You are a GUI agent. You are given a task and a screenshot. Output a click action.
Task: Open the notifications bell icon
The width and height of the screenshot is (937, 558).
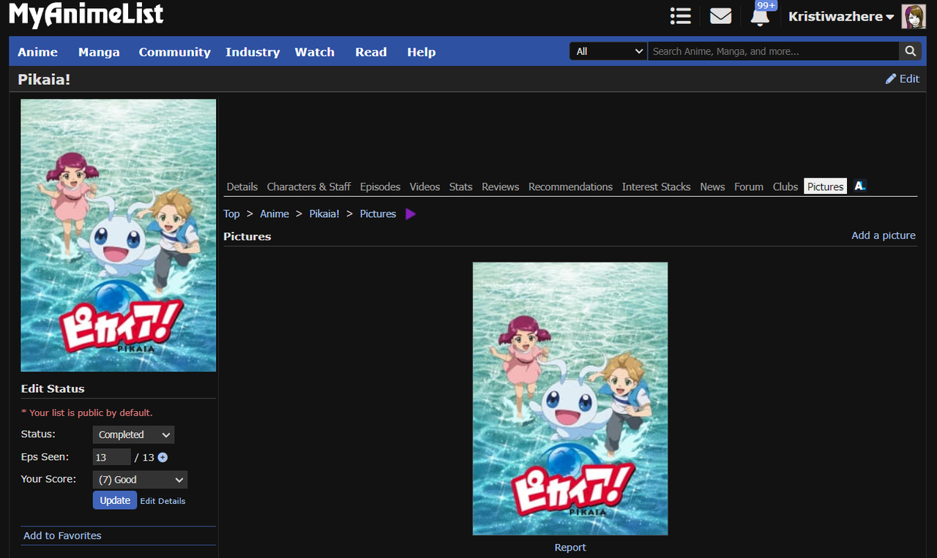pos(761,16)
